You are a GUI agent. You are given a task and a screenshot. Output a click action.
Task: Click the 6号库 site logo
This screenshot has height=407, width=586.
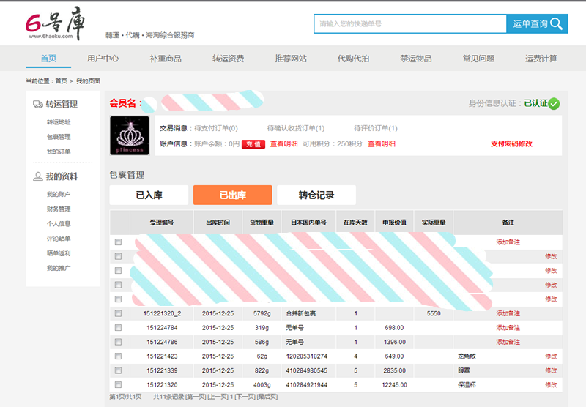[x=56, y=23]
